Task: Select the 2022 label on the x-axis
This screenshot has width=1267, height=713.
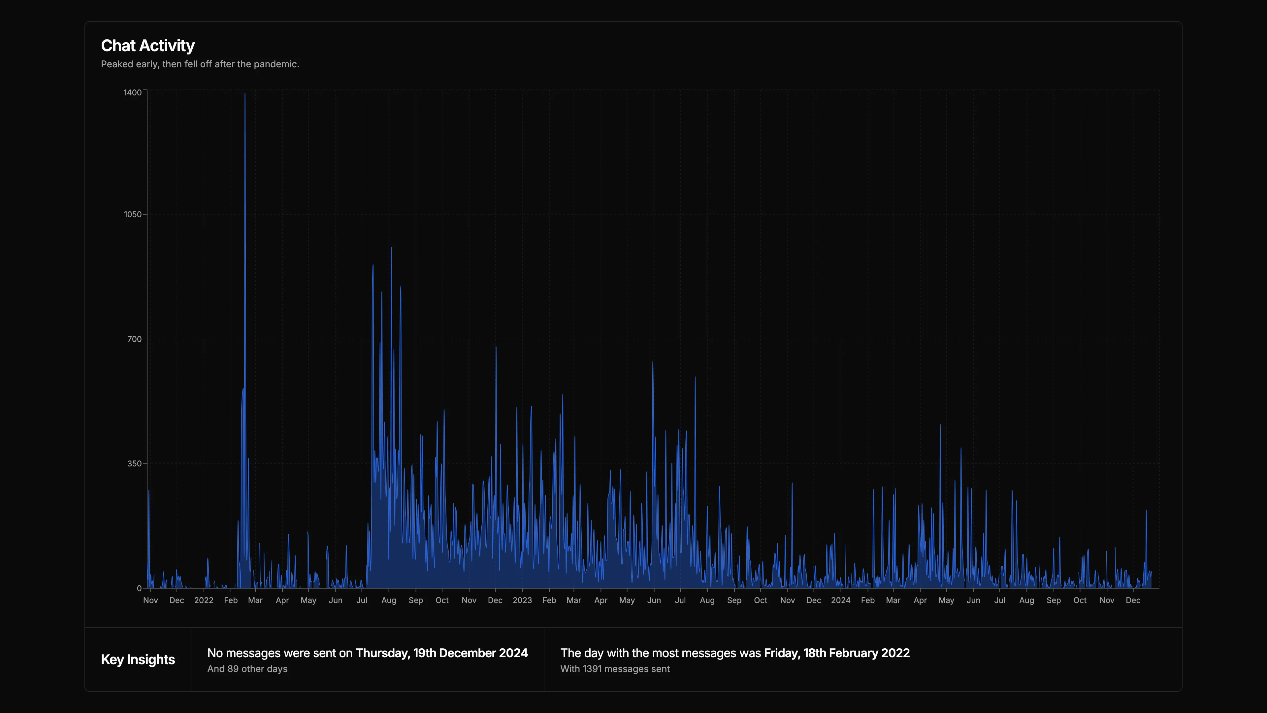Action: click(x=204, y=600)
